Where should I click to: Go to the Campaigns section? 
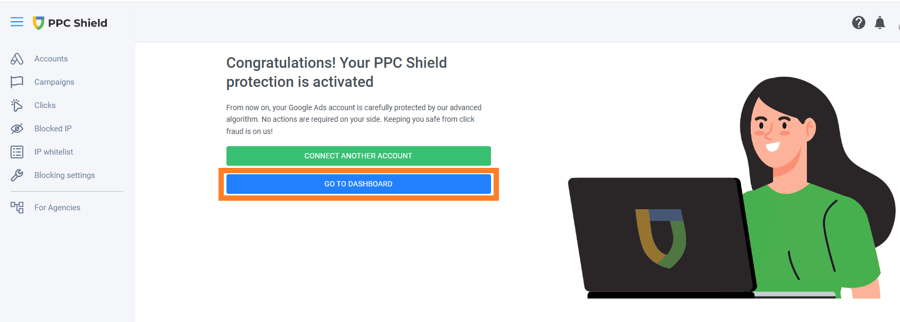(x=54, y=82)
